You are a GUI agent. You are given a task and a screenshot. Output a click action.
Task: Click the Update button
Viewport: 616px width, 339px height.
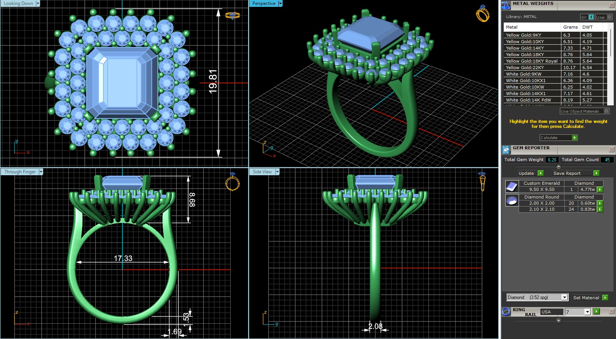coord(527,173)
